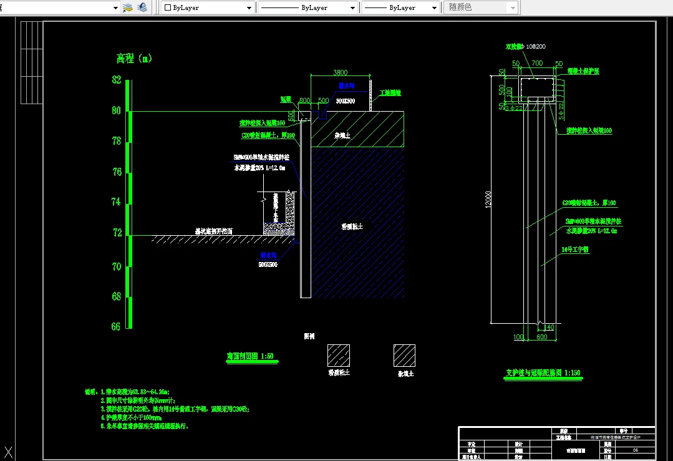
Task: Select note line 4 about 100mm wall thickness
Action: tap(131, 418)
